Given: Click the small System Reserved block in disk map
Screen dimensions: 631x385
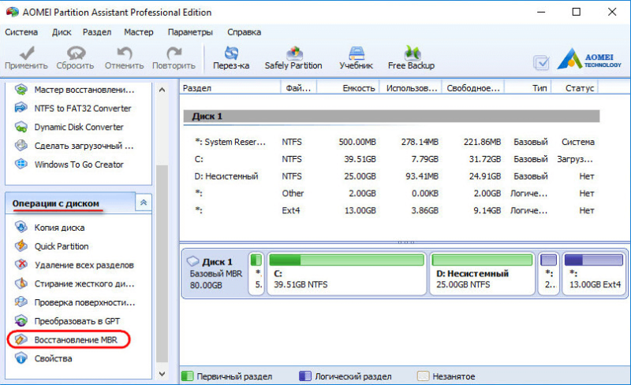Looking at the screenshot, I should pyautogui.click(x=256, y=274).
